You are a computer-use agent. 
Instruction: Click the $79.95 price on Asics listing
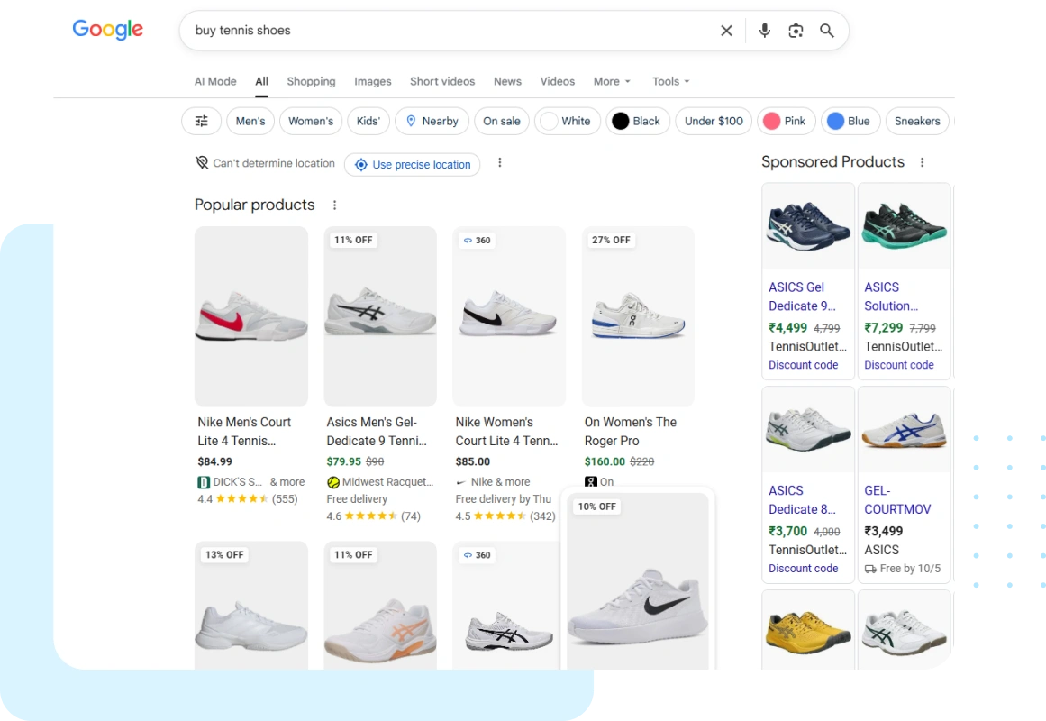(x=343, y=462)
